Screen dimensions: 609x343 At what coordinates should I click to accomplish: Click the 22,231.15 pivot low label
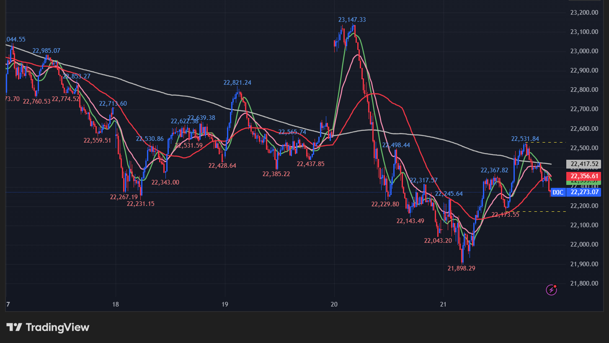pyautogui.click(x=140, y=204)
